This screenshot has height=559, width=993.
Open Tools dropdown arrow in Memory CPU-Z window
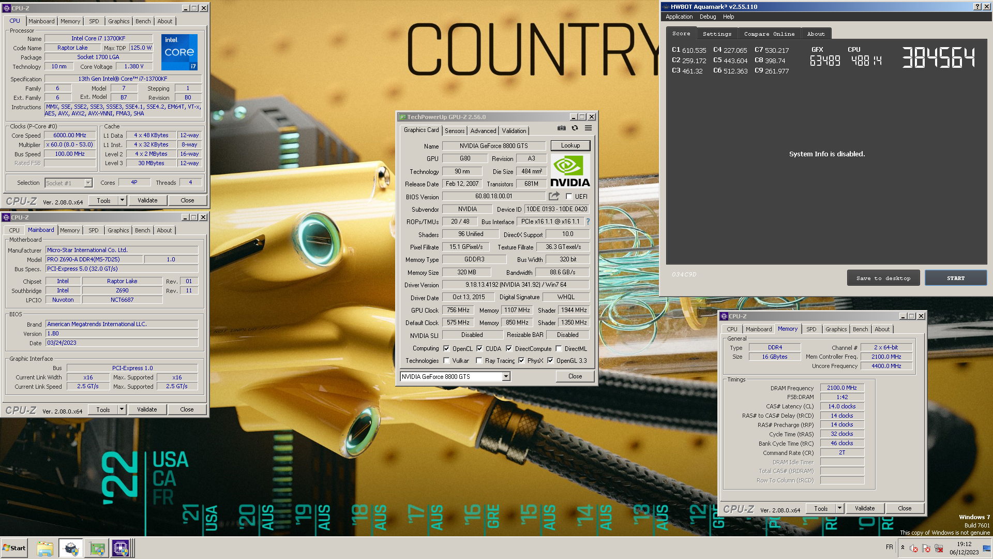[x=839, y=509]
